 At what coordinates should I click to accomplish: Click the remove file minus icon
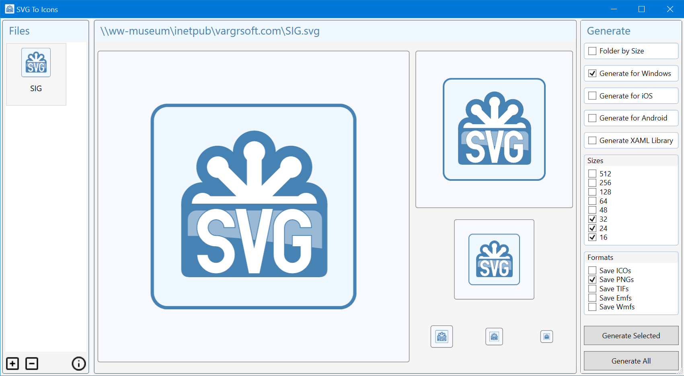32,364
